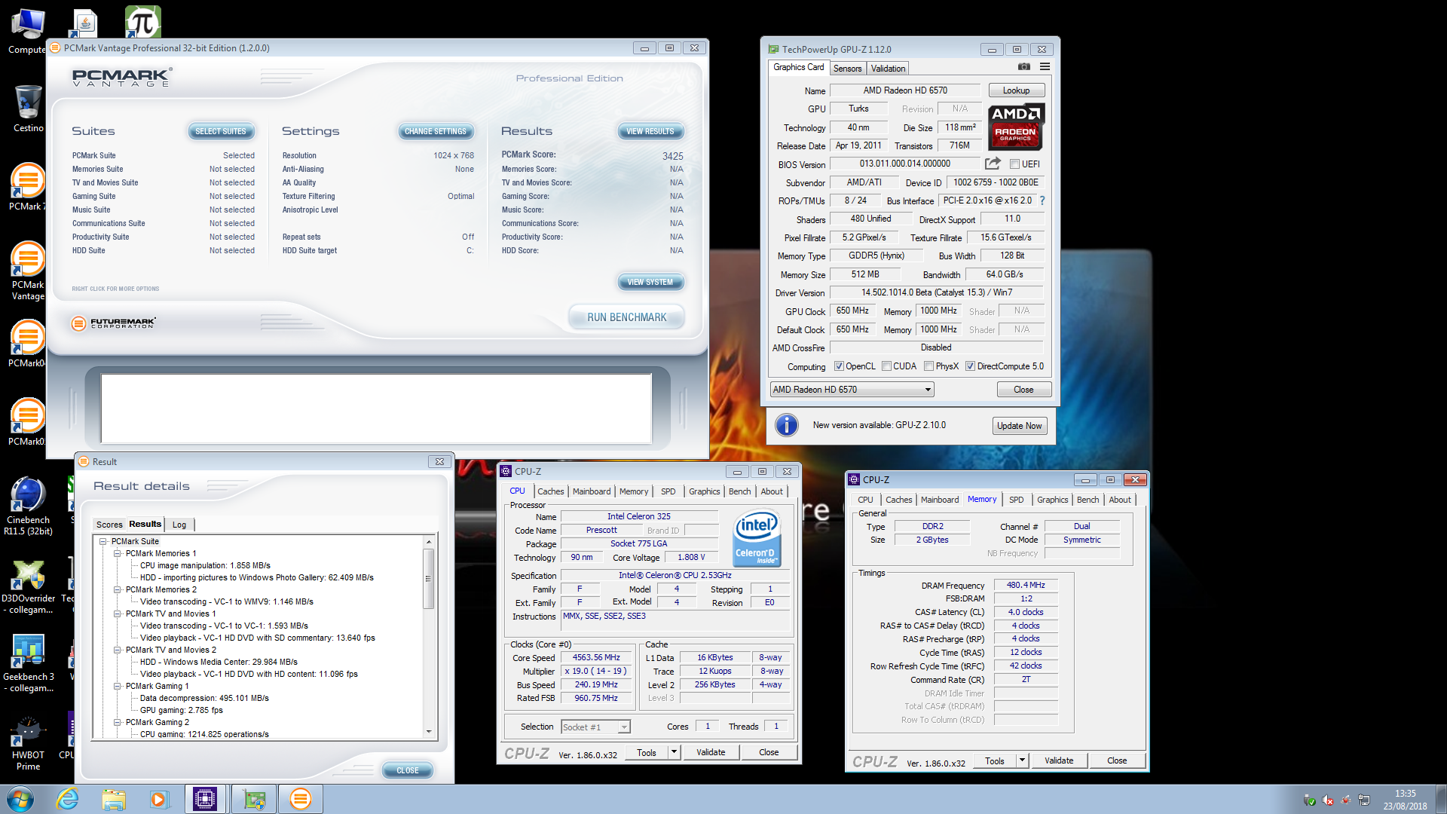Image resolution: width=1447 pixels, height=814 pixels.
Task: Open the AMD Radeon HD 6570 GPU dropdown
Action: (x=852, y=390)
